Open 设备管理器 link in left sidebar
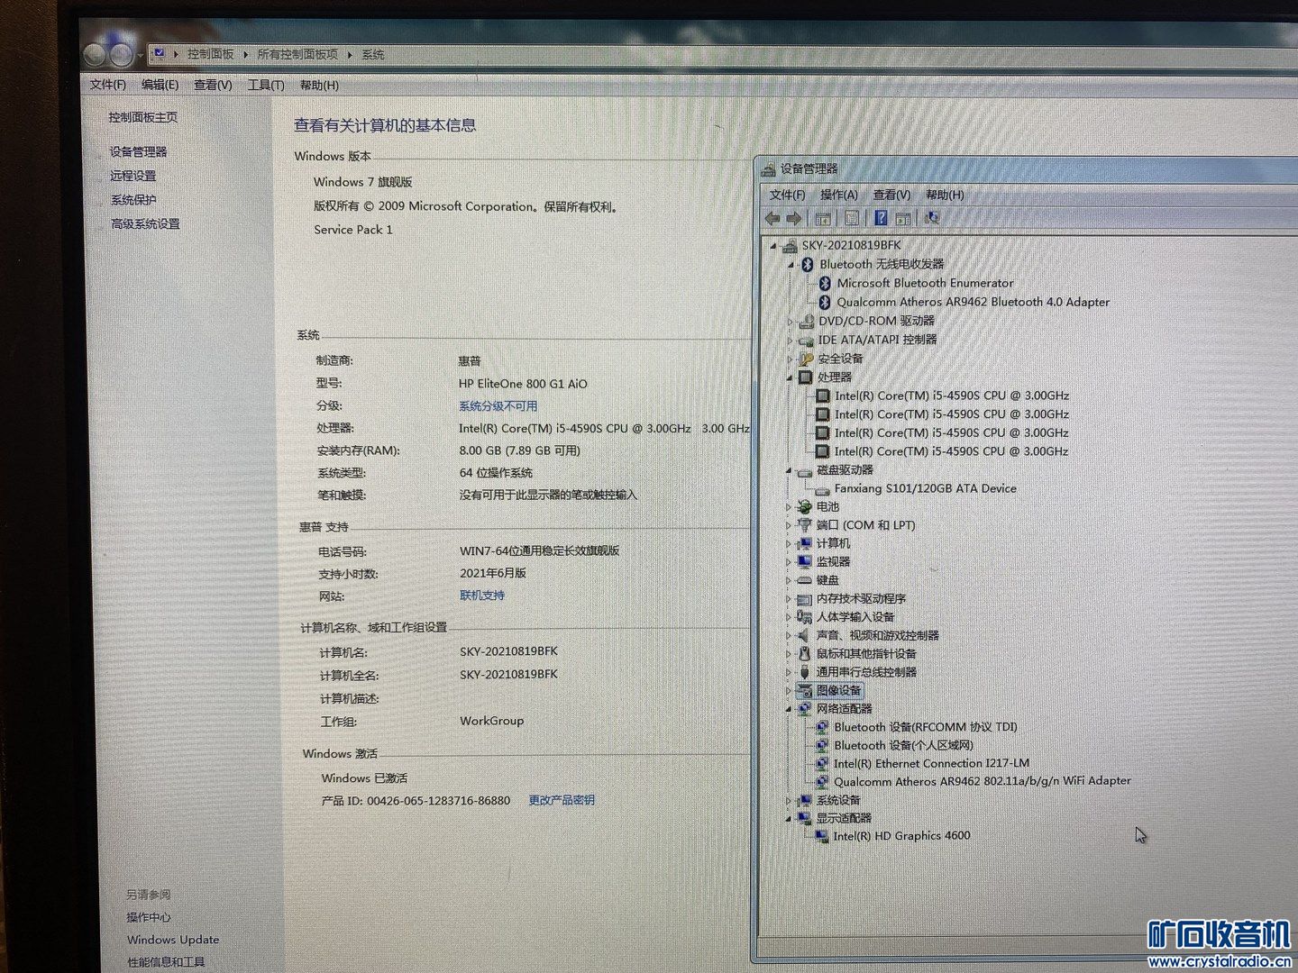Viewport: 1298px width, 973px height. (x=138, y=151)
